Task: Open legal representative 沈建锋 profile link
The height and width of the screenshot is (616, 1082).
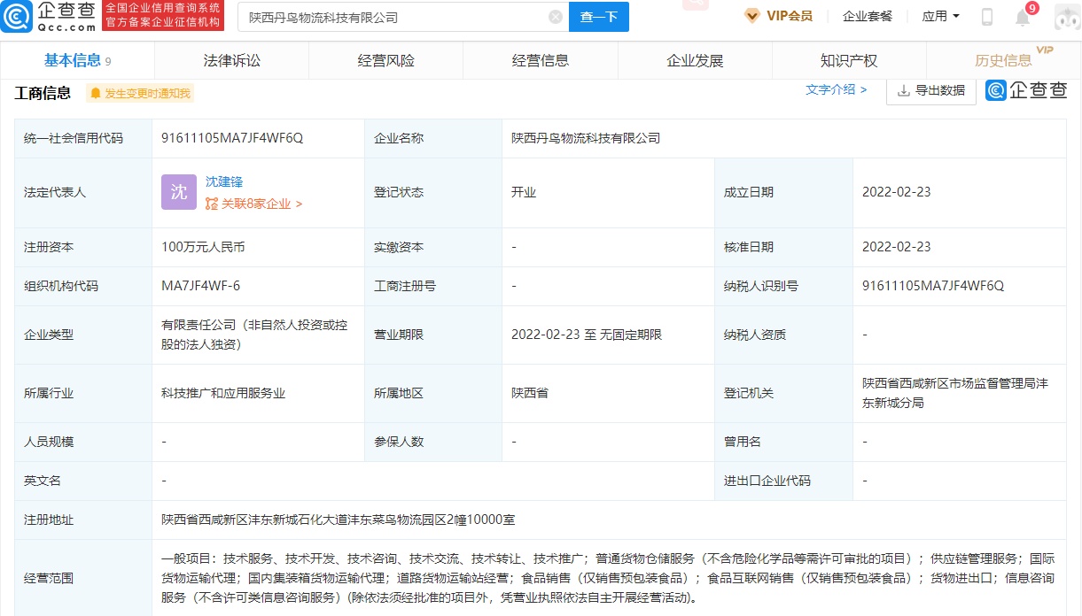Action: click(x=224, y=181)
